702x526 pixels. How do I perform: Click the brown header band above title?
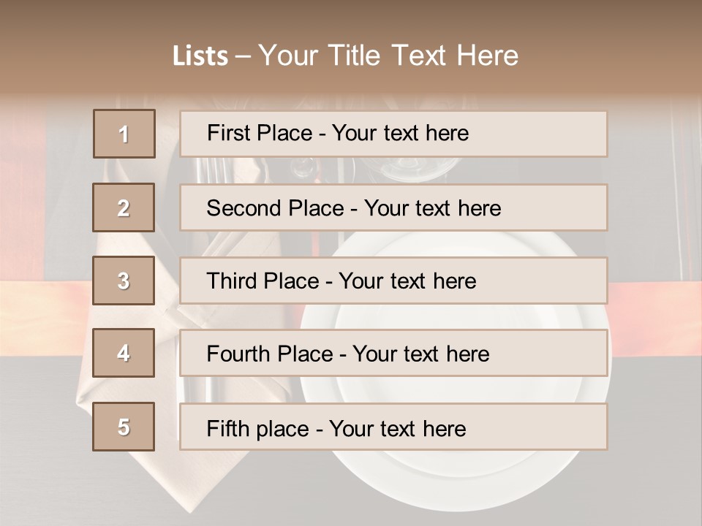pos(351,18)
